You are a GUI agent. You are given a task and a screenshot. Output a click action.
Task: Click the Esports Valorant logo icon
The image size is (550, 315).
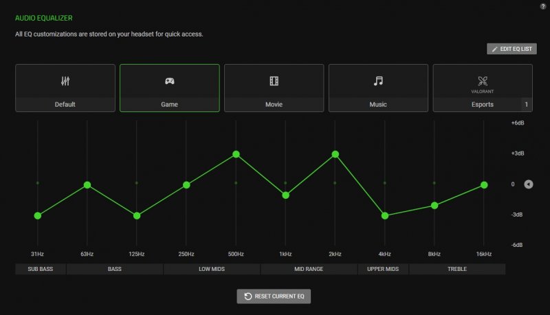tap(482, 80)
